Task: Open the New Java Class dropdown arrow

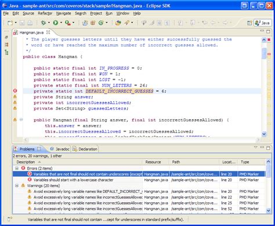Action: 107,23
